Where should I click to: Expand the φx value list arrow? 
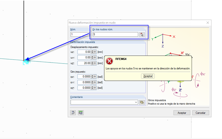[x=95, y=77]
